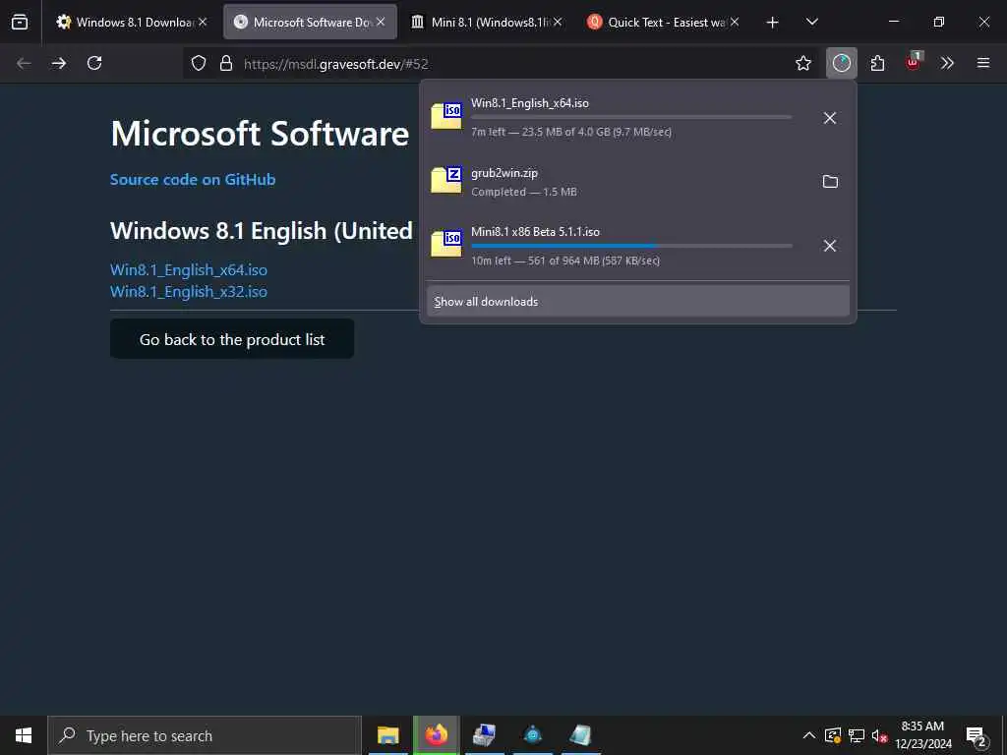Close the Mini 8.1 tab
The image size is (1007, 755).
(x=558, y=22)
